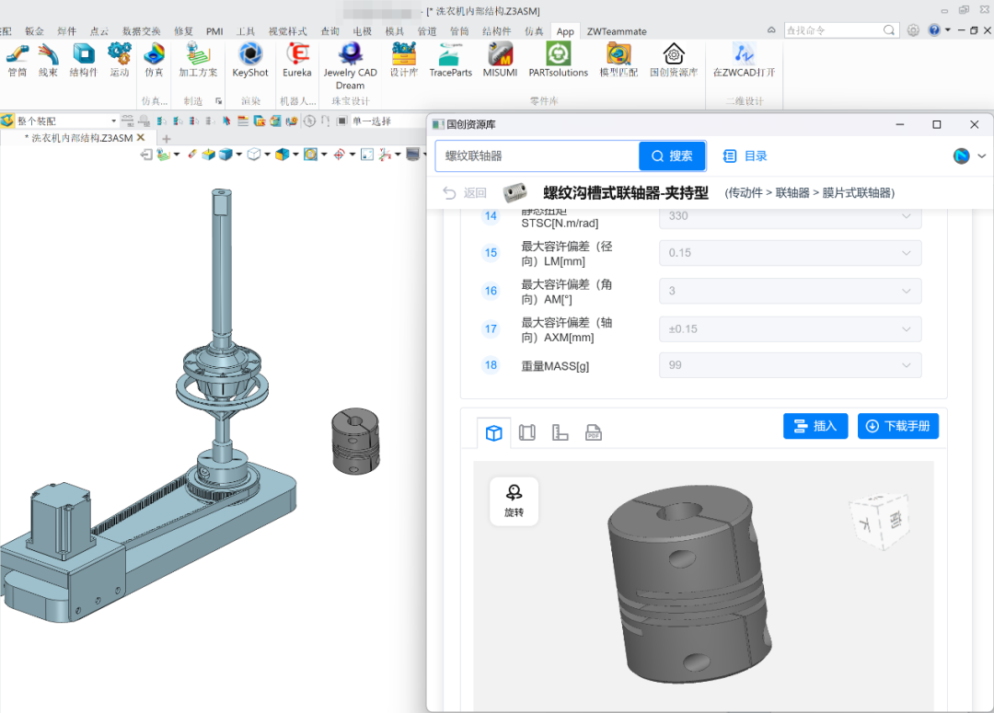
Task: Open the 钣金 sheet metal tab
Action: tap(34, 31)
